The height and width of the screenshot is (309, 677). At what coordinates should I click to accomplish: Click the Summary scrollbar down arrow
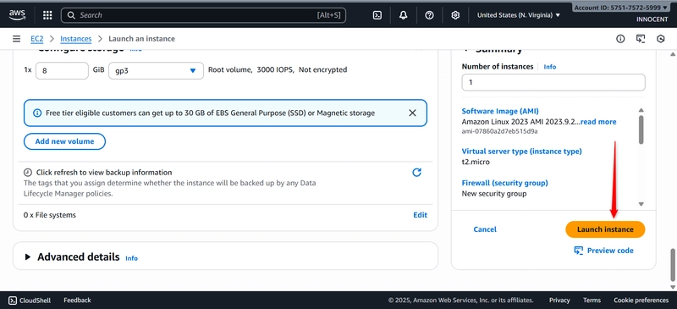coord(641,204)
